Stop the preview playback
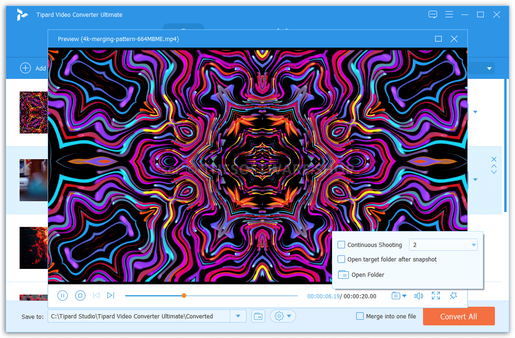This screenshot has width=515, height=338. click(80, 296)
